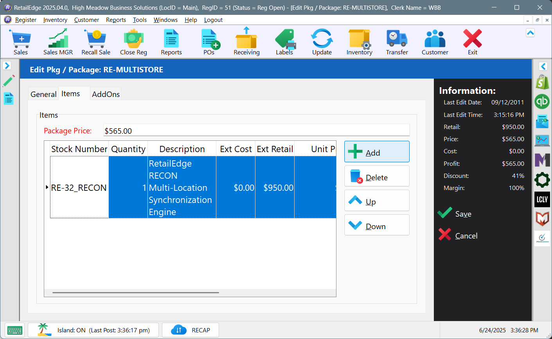Open the Tools menu
The height and width of the screenshot is (339, 552).
point(140,20)
